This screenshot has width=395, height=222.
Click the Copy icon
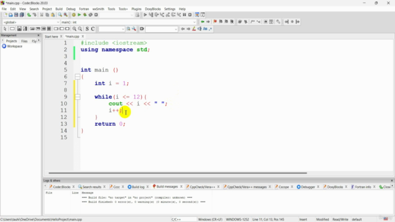47,15
